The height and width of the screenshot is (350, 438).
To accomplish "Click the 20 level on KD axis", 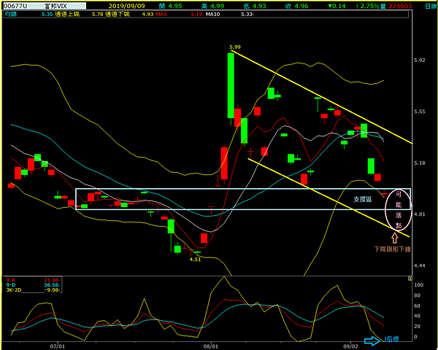I will point(417,326).
